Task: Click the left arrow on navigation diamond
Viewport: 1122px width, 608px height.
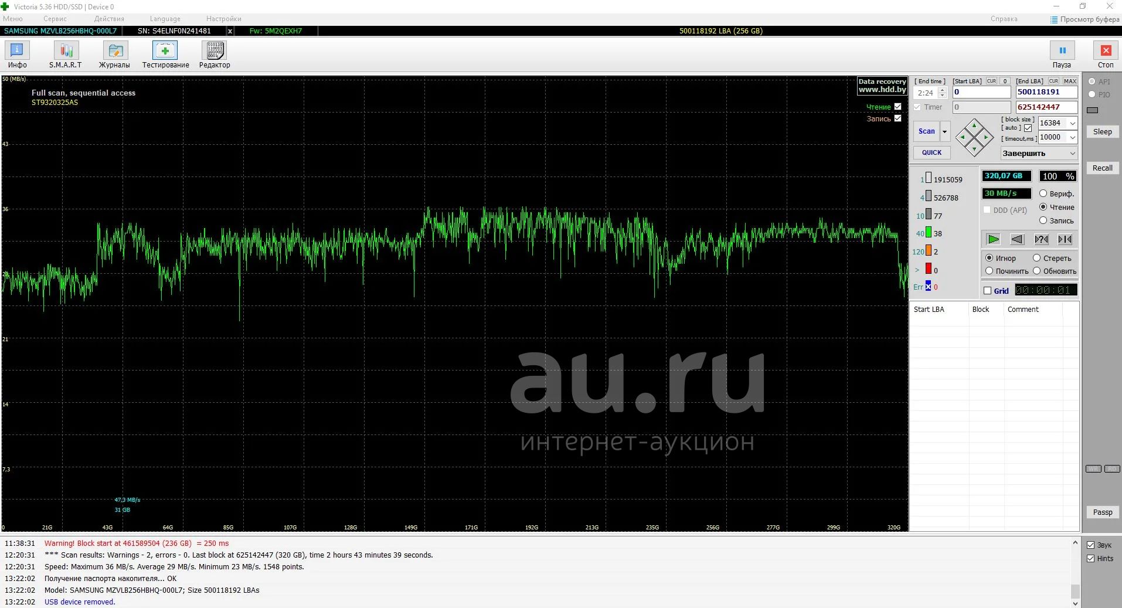Action: click(x=963, y=137)
